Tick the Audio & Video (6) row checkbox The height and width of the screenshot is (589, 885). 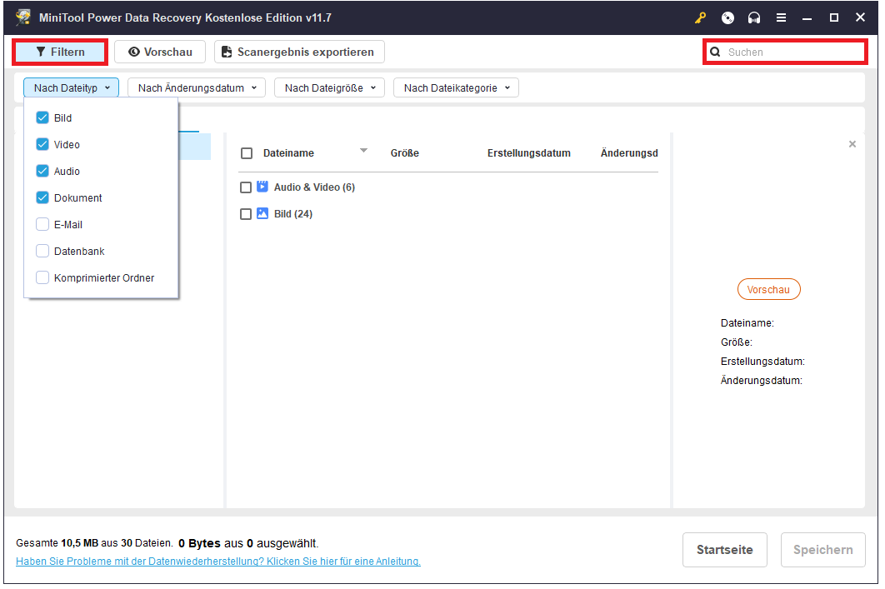(x=246, y=187)
